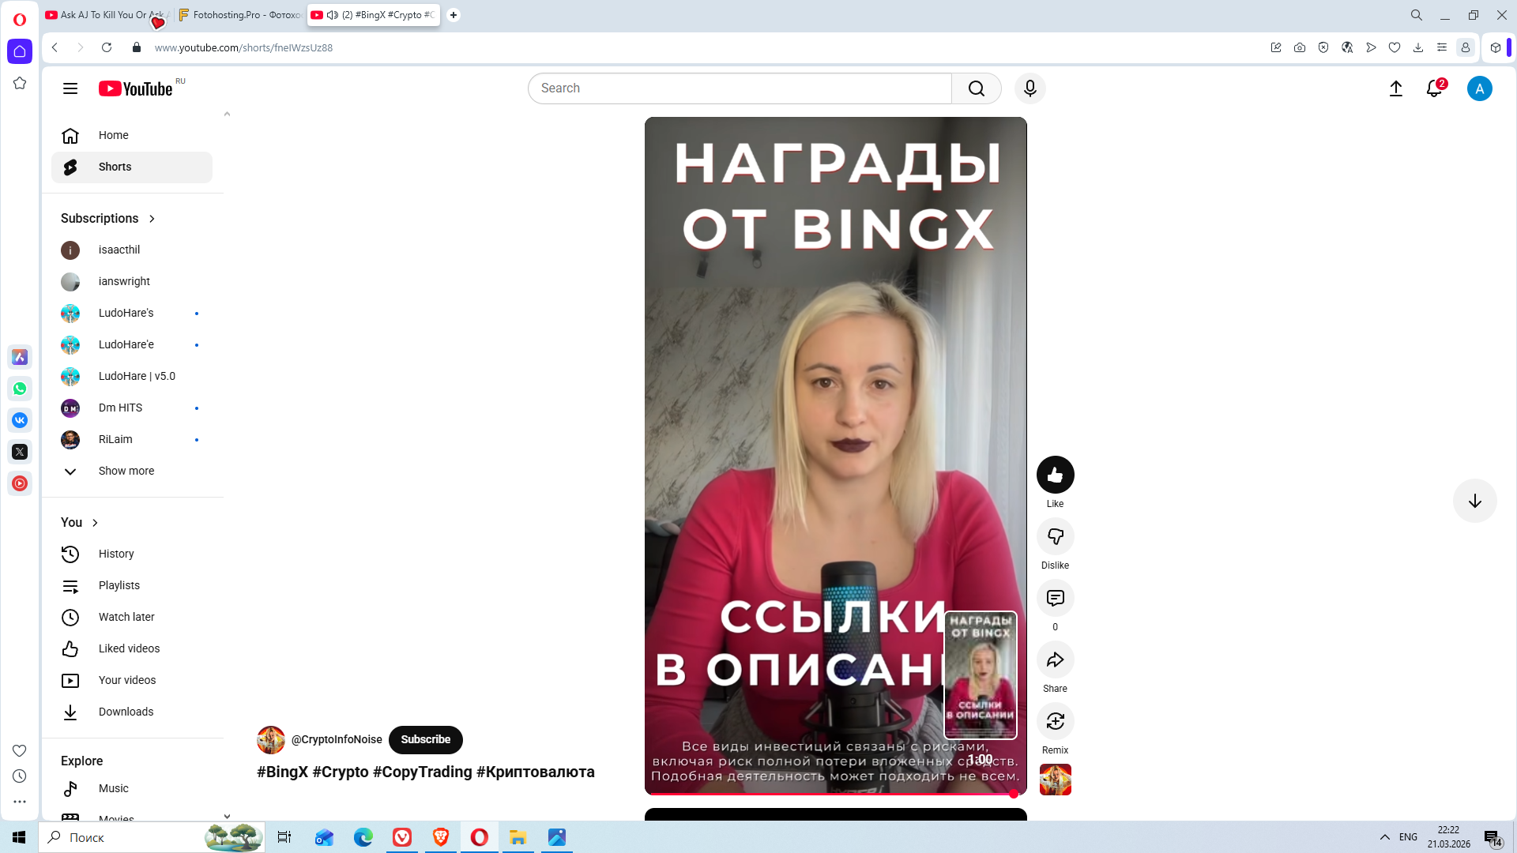This screenshot has height=853, width=1517.
Task: Focus the YouTube search field
Action: (x=740, y=88)
